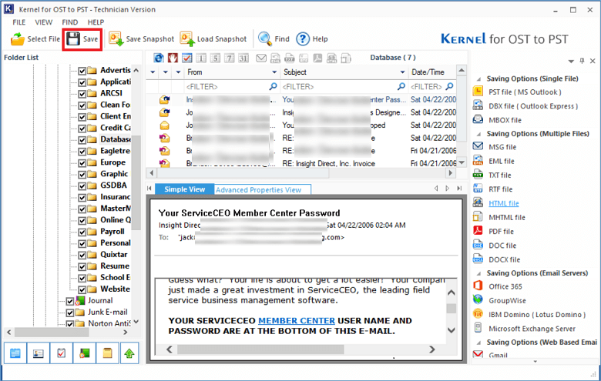601x381 pixels.
Task: Click the 5-day calendar view icon
Action: (x=215, y=58)
